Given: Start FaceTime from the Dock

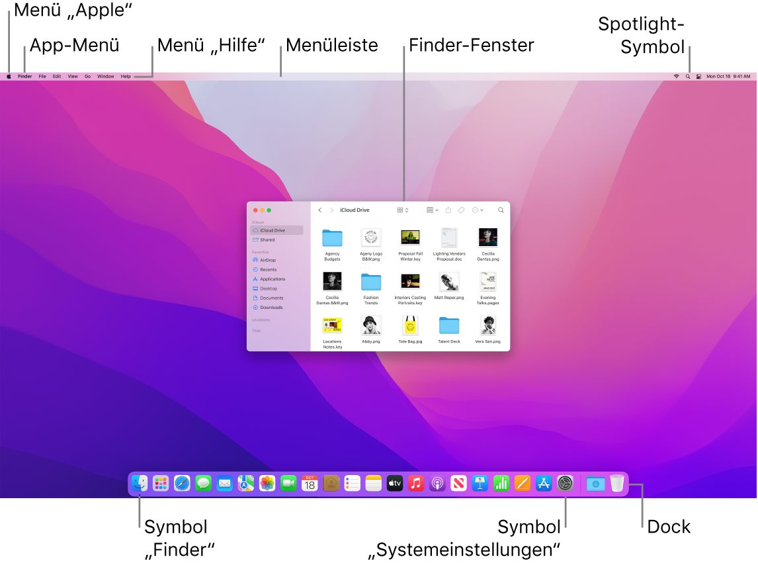Looking at the screenshot, I should click(x=288, y=483).
